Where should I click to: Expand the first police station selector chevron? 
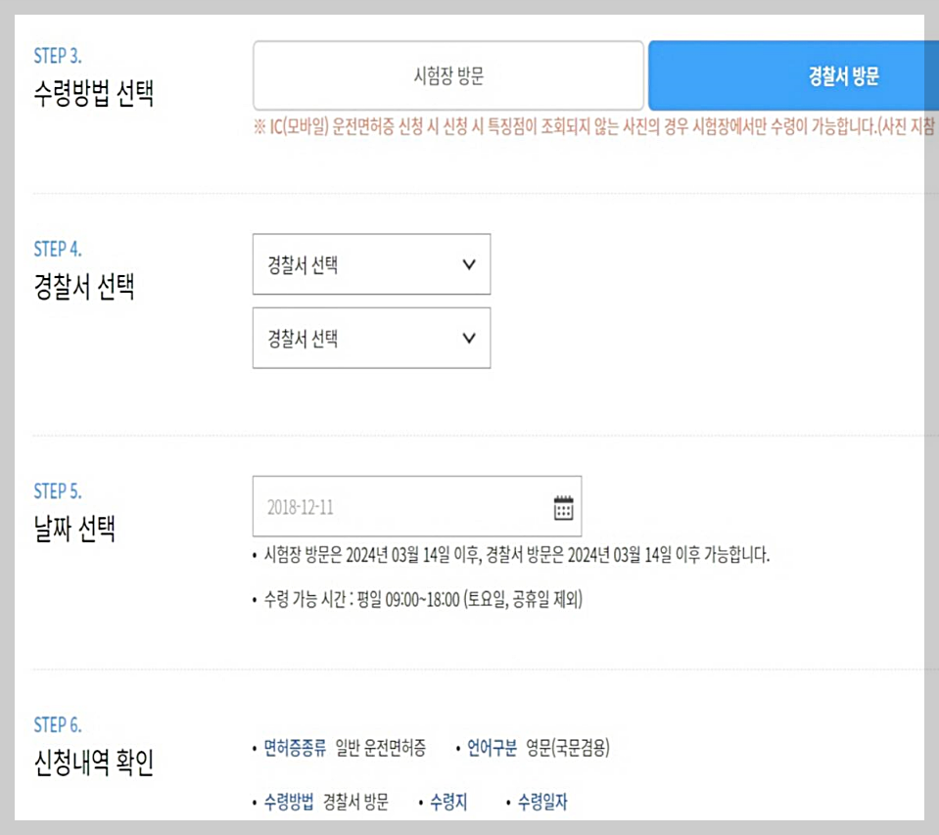(467, 264)
